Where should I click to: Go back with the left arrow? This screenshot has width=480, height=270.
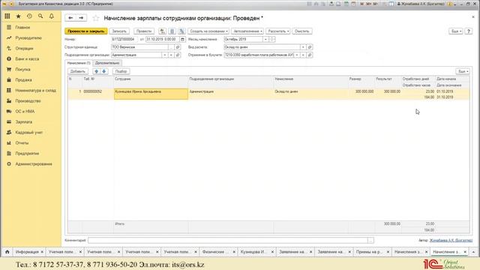click(70, 18)
